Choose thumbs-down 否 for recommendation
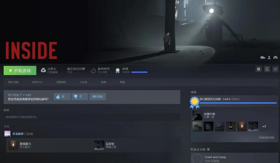 click(80, 96)
